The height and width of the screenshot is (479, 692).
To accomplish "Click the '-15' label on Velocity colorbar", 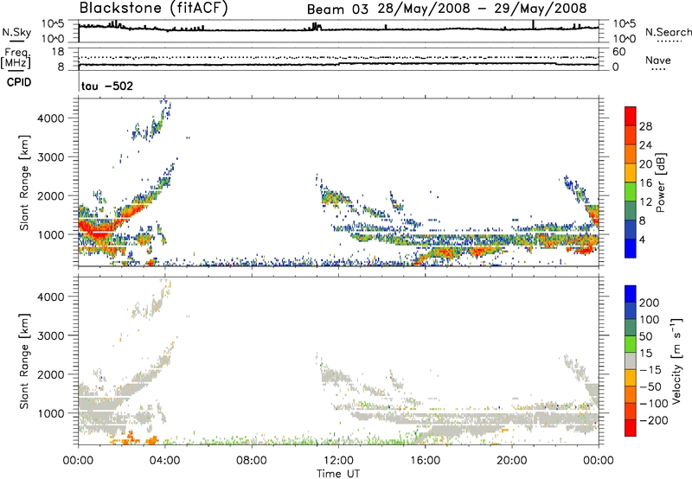I will coord(650,370).
